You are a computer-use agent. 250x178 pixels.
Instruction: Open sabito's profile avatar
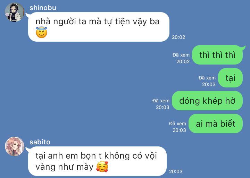pyautogui.click(x=15, y=146)
